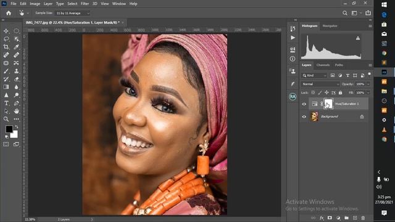Toggle type layer filter
The width and height of the screenshot is (395, 222).
click(347, 75)
